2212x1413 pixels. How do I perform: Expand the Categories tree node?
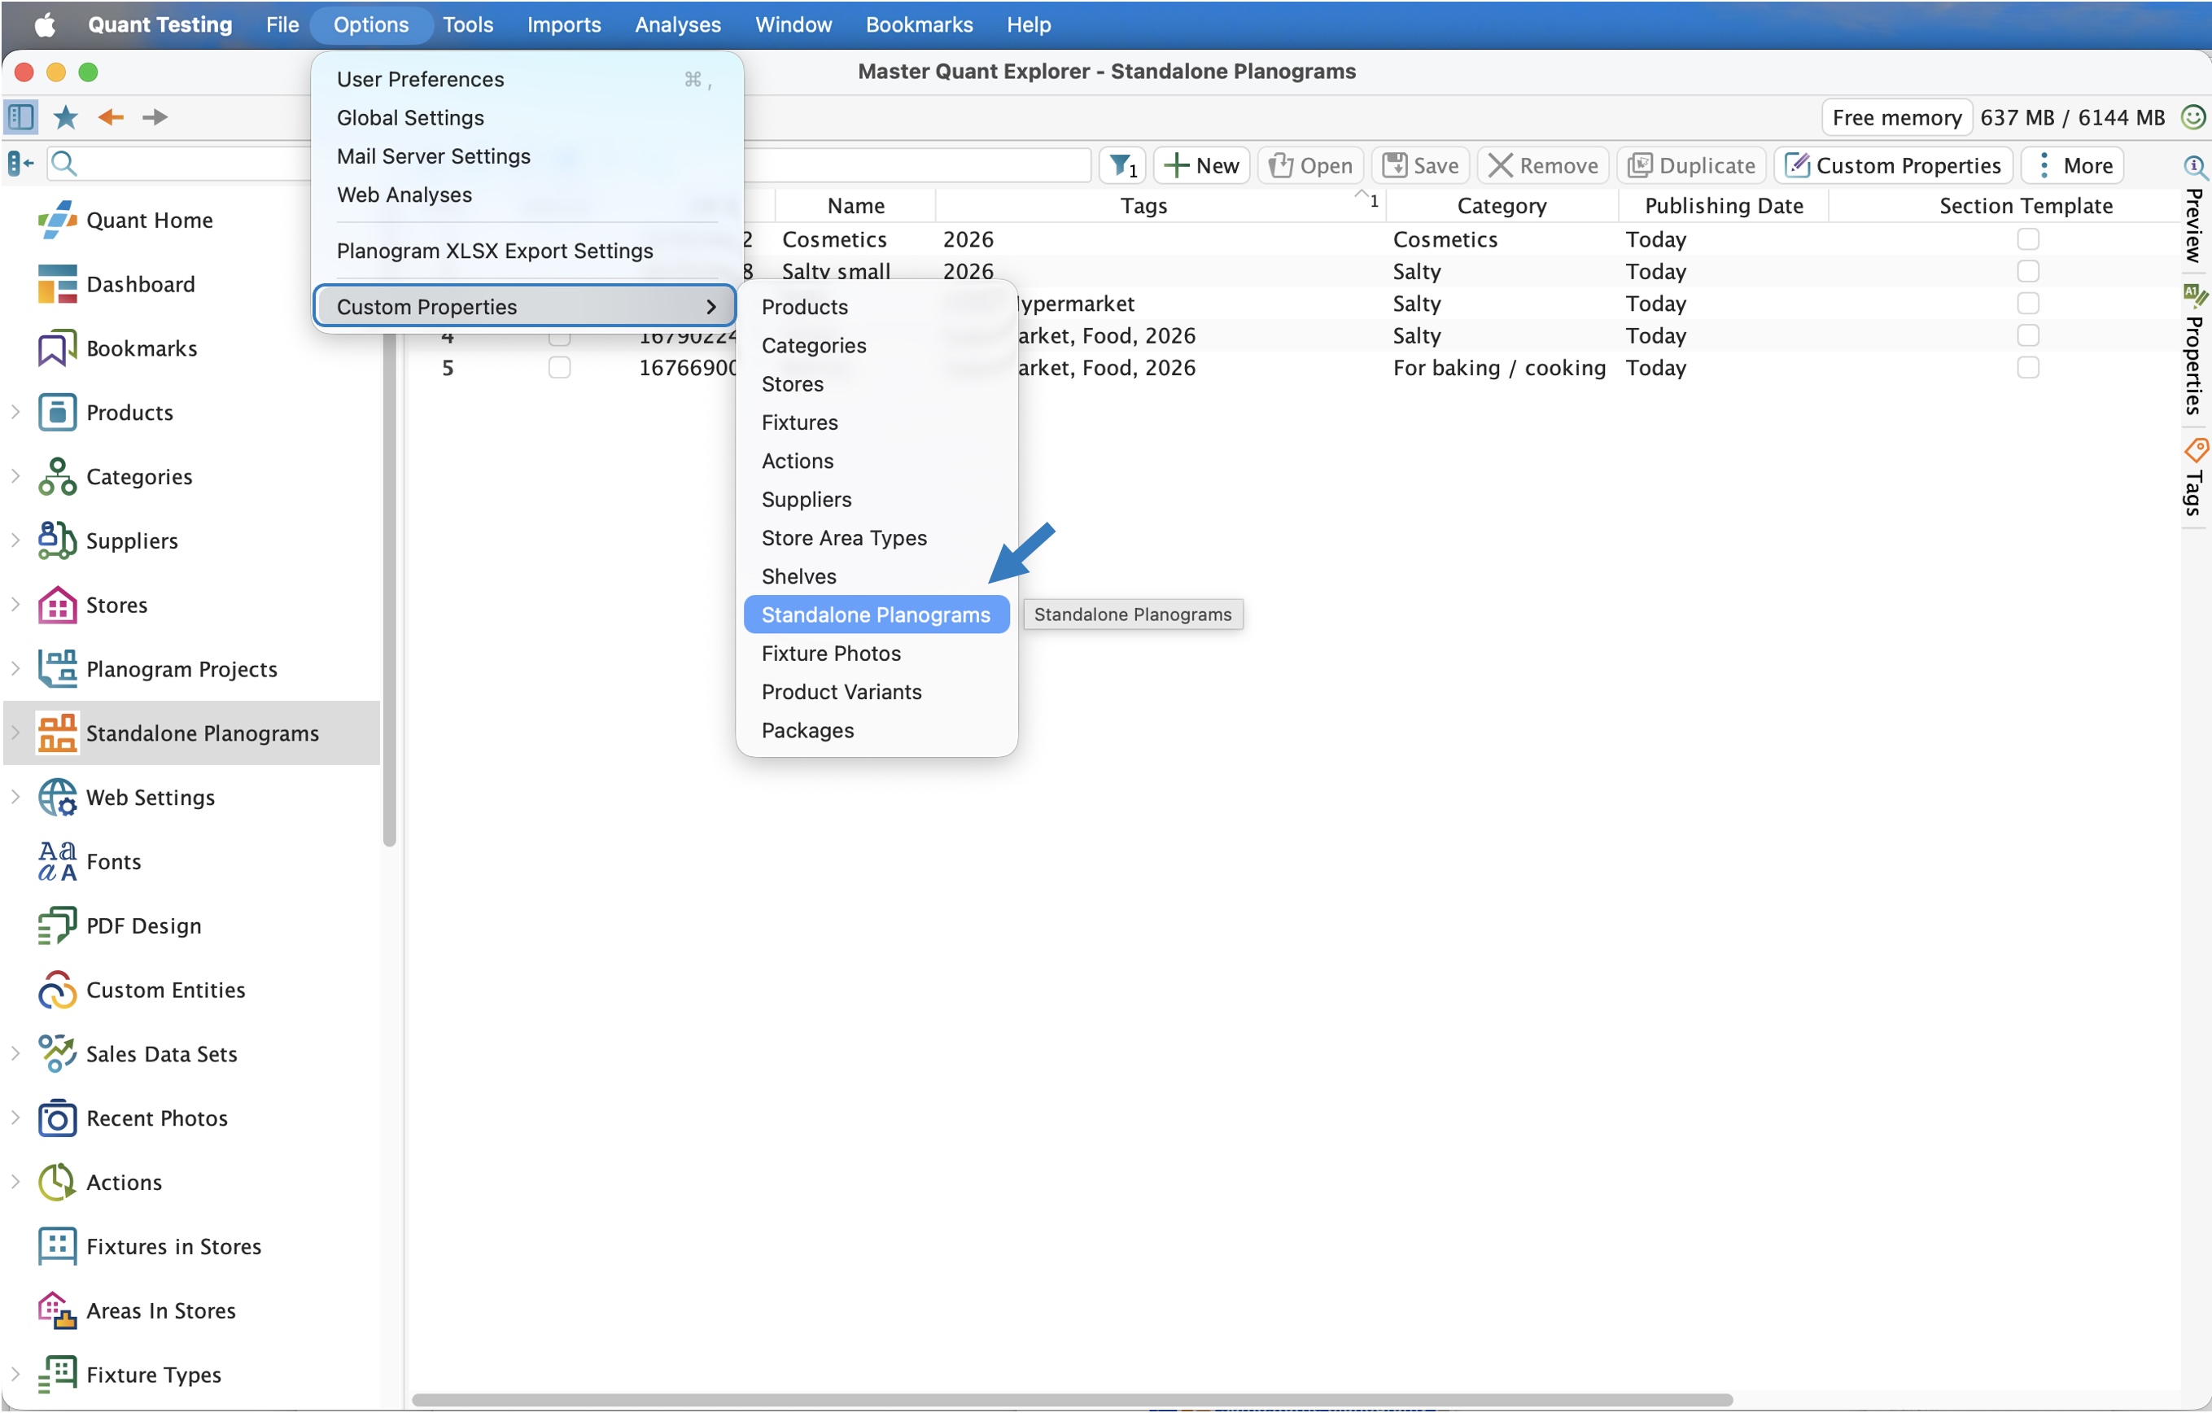(15, 477)
